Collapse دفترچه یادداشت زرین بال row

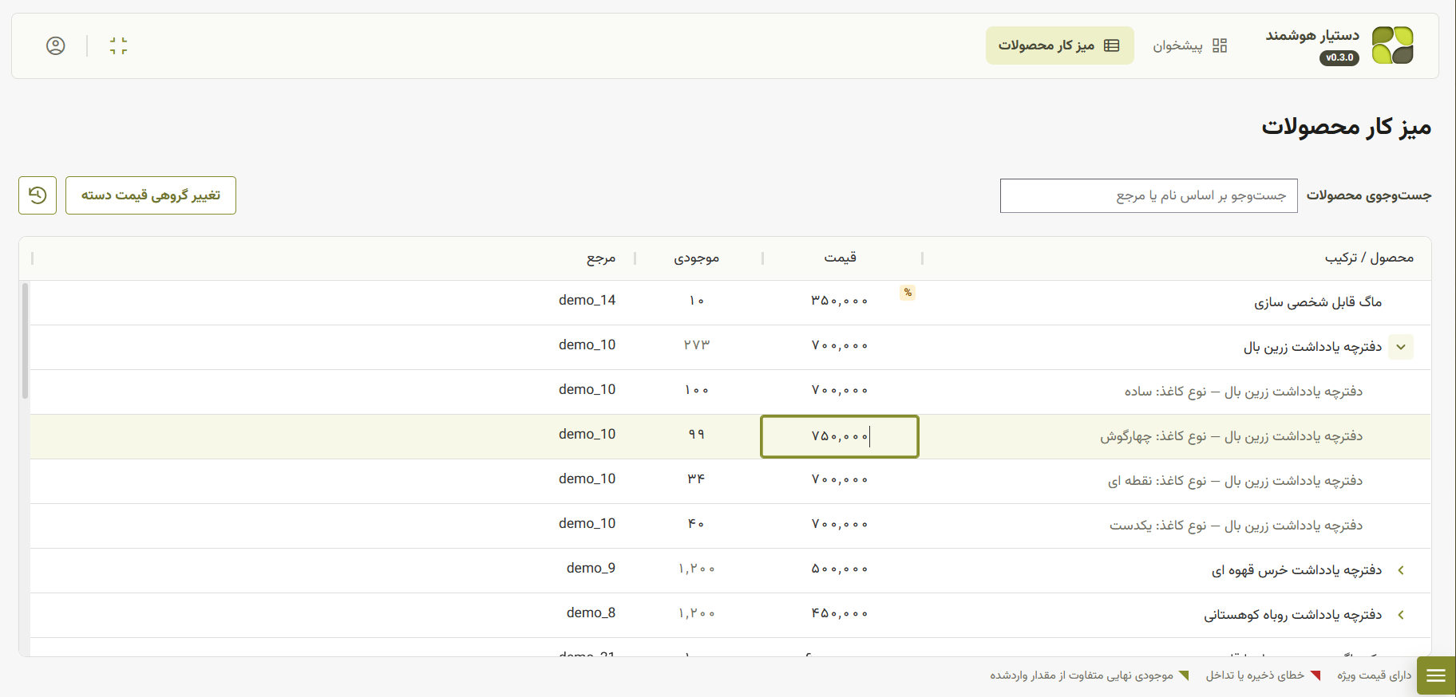click(1401, 347)
